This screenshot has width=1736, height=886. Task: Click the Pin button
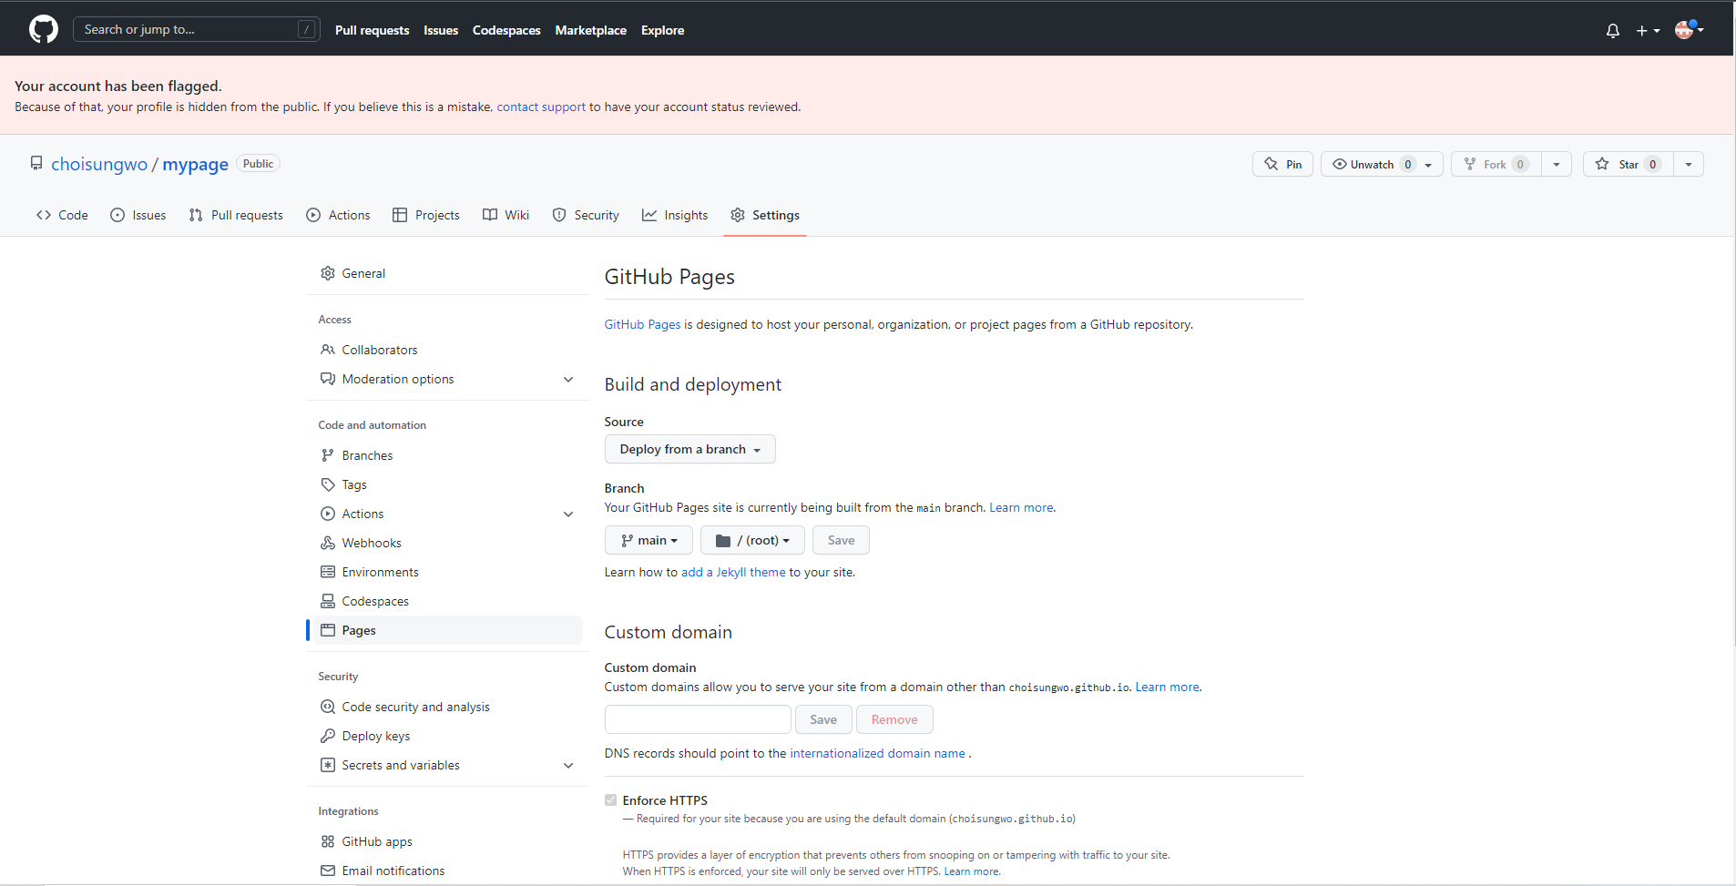(x=1282, y=164)
